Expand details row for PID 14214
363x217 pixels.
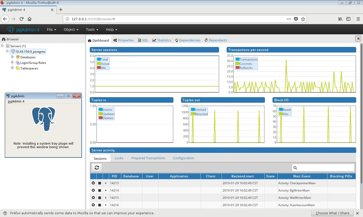coord(106,190)
